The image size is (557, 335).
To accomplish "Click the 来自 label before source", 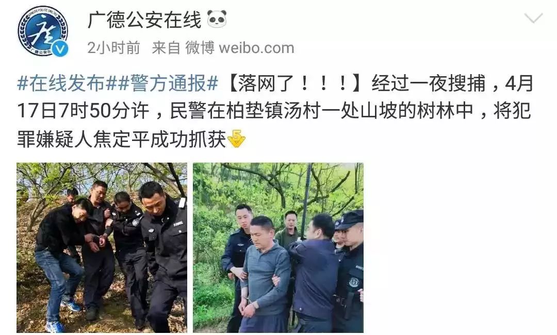I will click(166, 48).
